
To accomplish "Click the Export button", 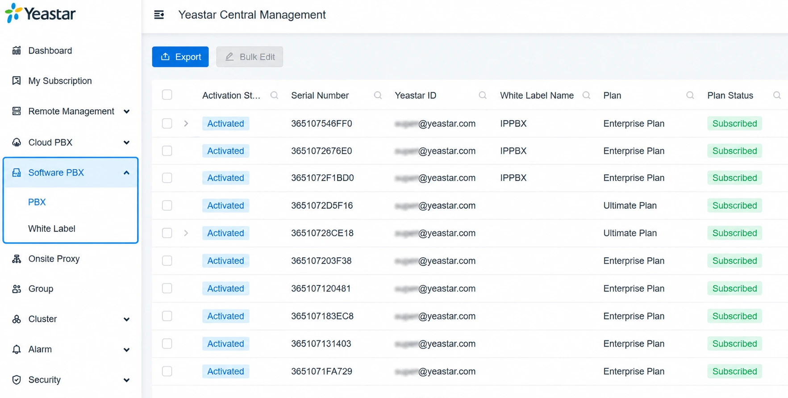I will point(180,57).
